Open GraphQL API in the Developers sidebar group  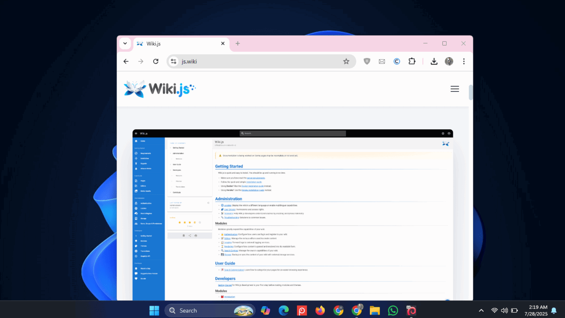(146, 256)
